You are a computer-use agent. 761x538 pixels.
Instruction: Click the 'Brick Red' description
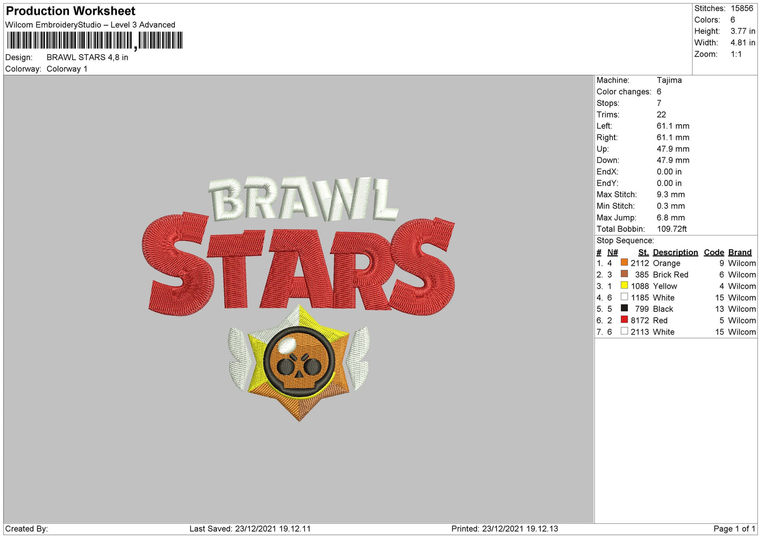coord(670,275)
